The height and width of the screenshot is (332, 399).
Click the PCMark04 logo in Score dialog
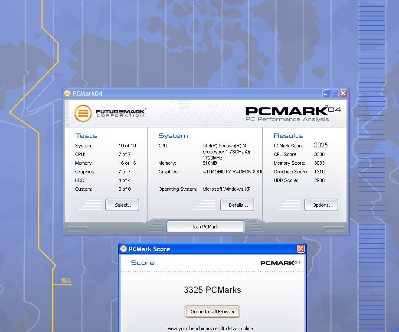pos(280,263)
